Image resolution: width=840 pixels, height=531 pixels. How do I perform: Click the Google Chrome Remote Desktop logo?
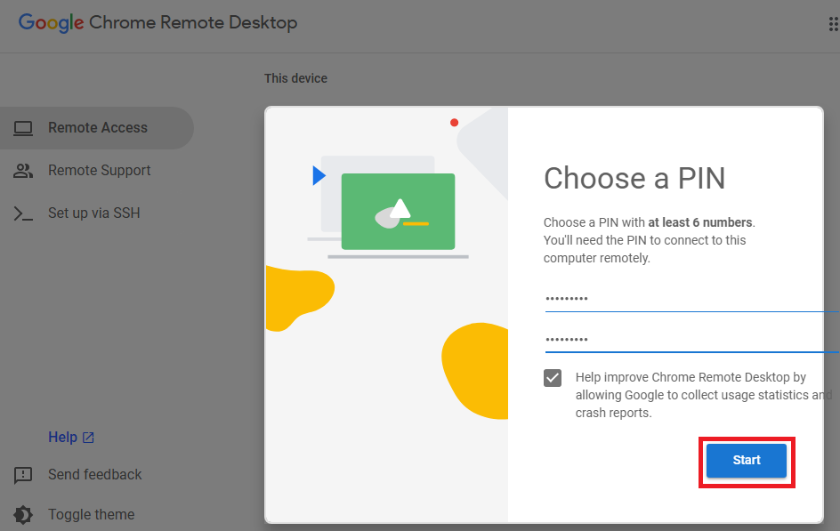click(x=158, y=22)
